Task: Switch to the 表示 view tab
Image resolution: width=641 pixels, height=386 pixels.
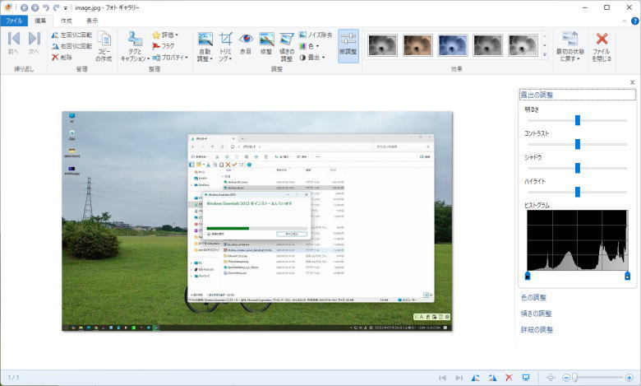Action: pyautogui.click(x=92, y=20)
